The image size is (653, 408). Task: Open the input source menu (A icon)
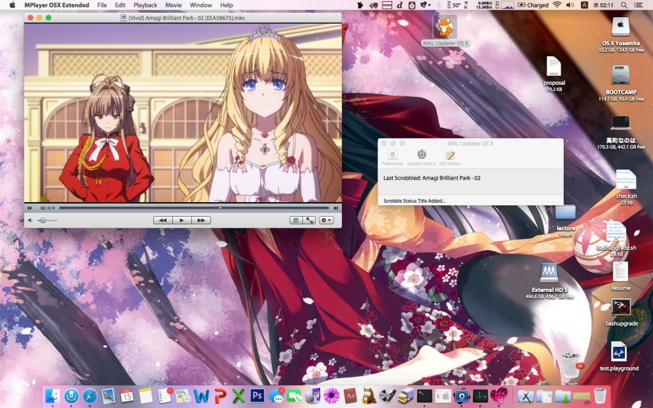584,5
